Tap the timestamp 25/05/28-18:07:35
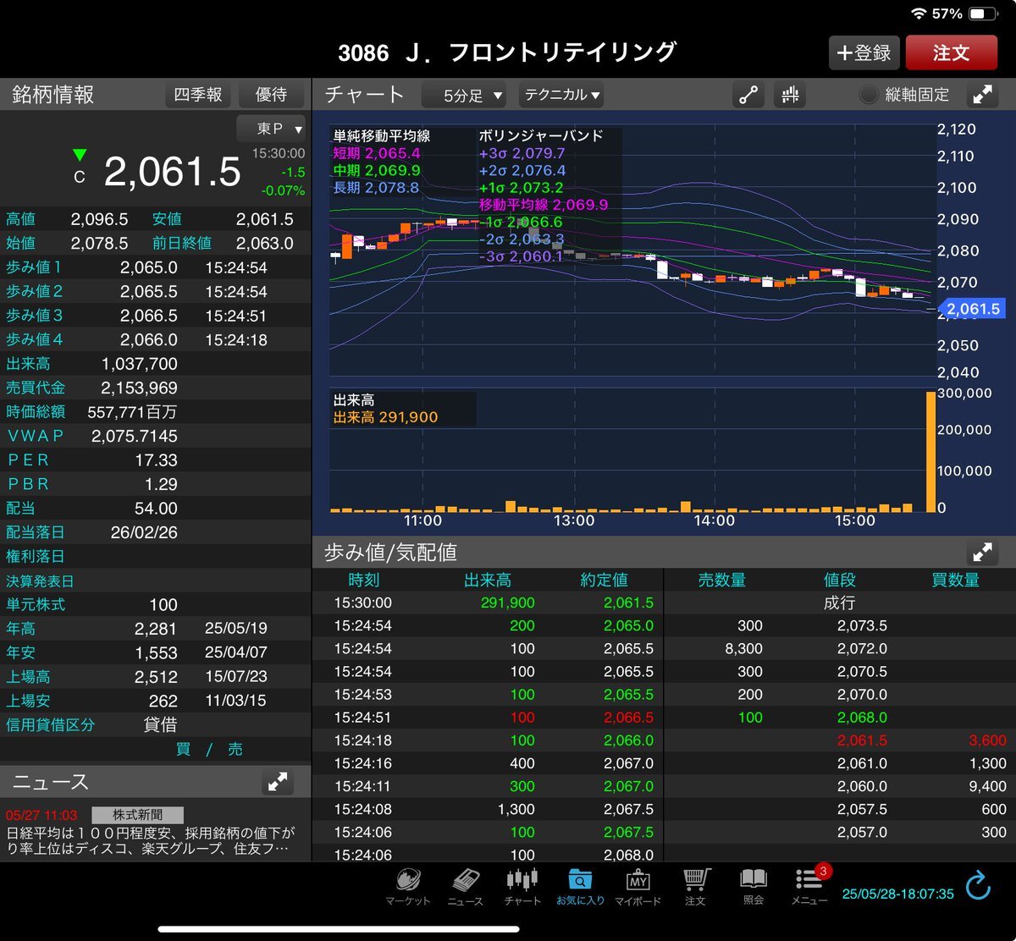This screenshot has height=941, width=1016. coord(898,894)
